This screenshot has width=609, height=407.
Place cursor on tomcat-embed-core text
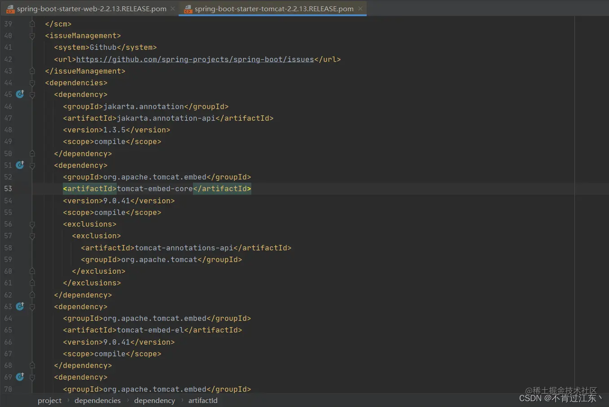click(155, 188)
